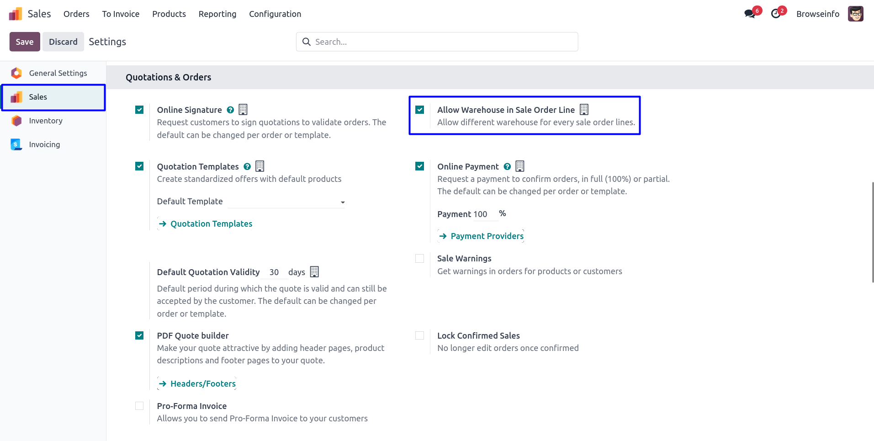The height and width of the screenshot is (441, 874).
Task: Follow the Payment Providers link
Action: tap(487, 236)
